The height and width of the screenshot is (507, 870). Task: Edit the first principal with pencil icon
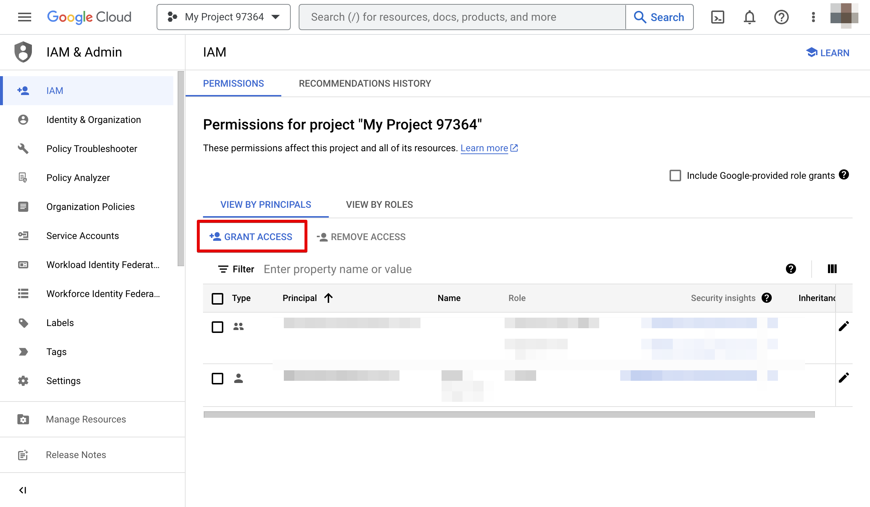pyautogui.click(x=844, y=326)
